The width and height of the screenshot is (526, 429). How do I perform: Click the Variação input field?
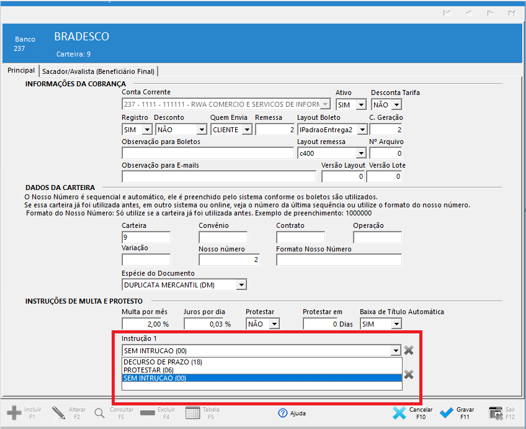(x=146, y=260)
